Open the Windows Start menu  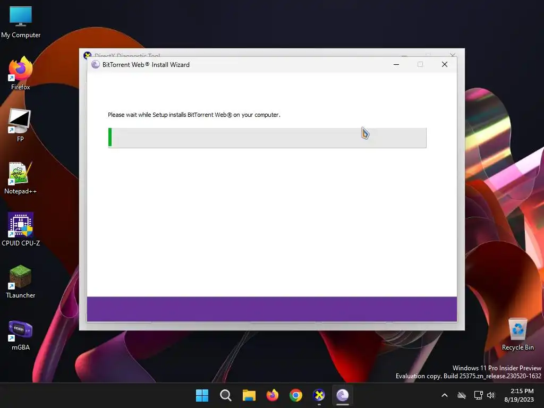point(202,395)
